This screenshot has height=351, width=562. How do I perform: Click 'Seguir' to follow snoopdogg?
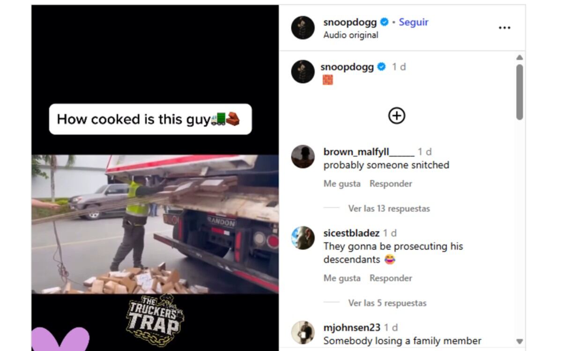[413, 21]
